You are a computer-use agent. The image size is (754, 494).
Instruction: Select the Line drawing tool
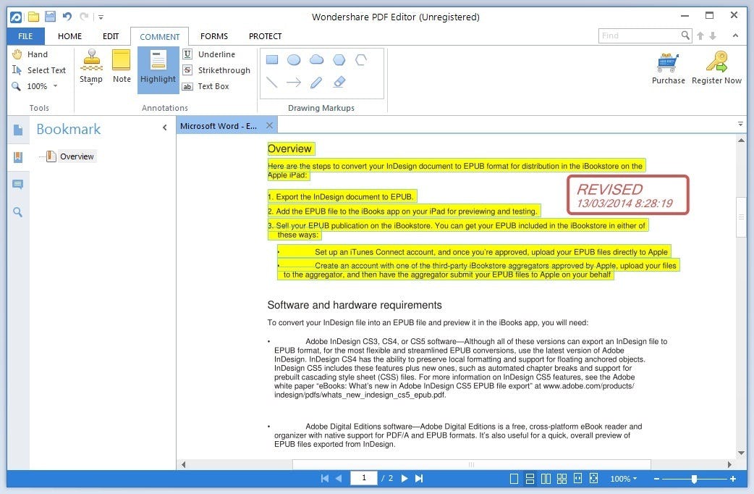(x=272, y=83)
